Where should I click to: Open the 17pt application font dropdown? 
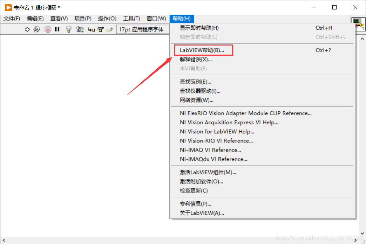(143, 29)
